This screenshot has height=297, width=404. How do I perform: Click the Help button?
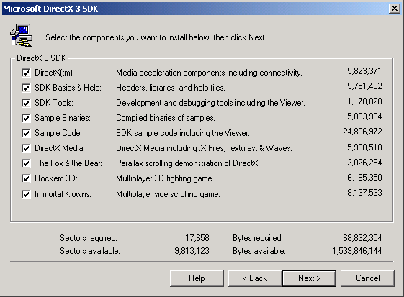(197, 278)
